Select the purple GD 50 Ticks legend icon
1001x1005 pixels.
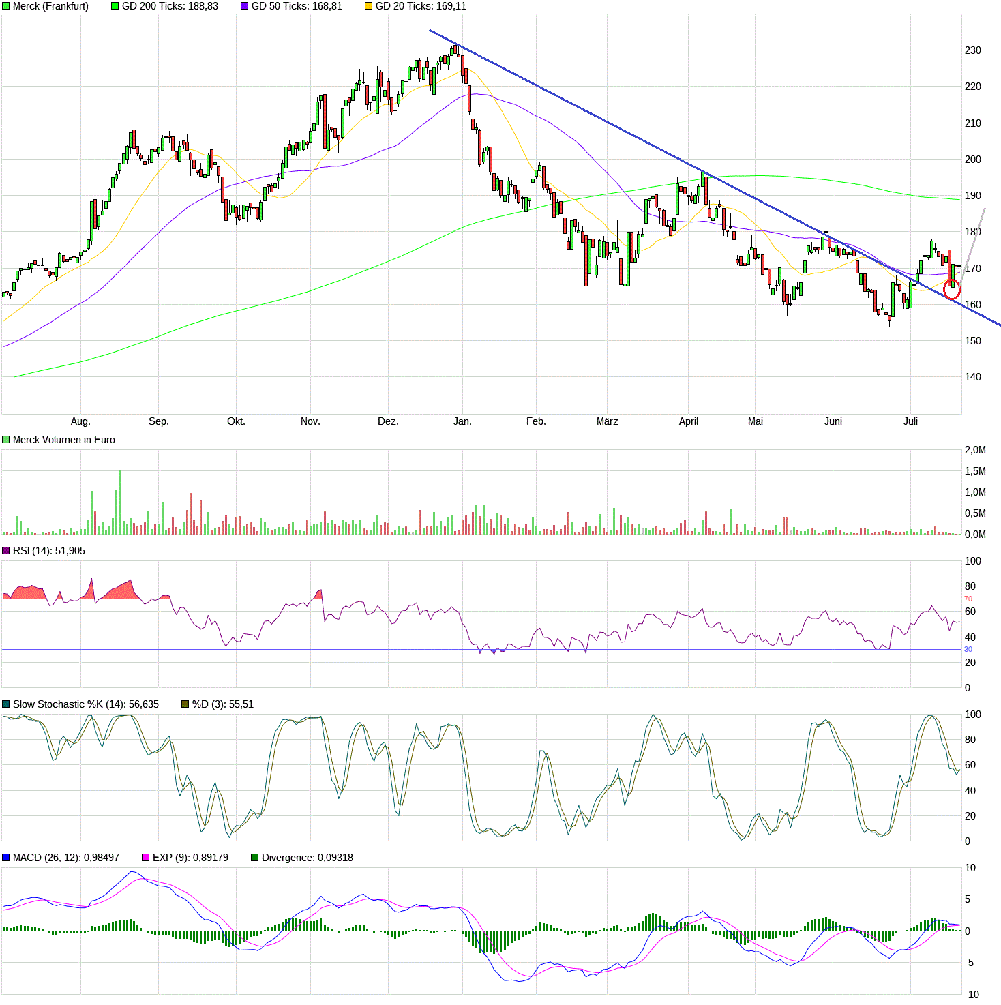243,7
